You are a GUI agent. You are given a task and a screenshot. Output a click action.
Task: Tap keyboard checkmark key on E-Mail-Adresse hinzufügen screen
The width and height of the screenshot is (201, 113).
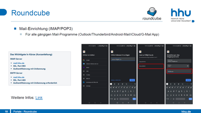tap(134, 99)
